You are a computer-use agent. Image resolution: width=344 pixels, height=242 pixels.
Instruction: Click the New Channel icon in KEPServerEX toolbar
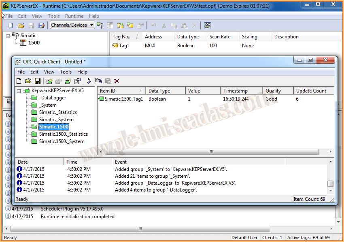(100, 25)
